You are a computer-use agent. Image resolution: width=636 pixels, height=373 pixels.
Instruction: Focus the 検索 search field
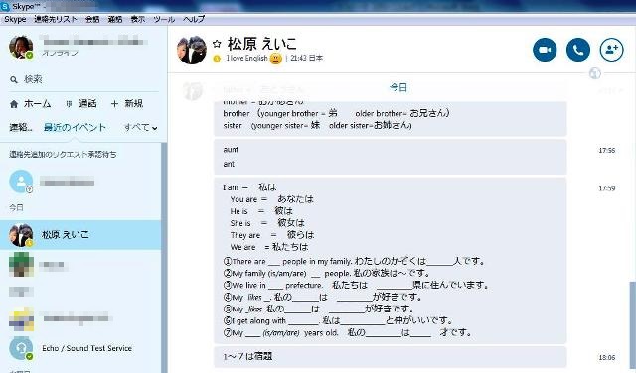[83, 79]
